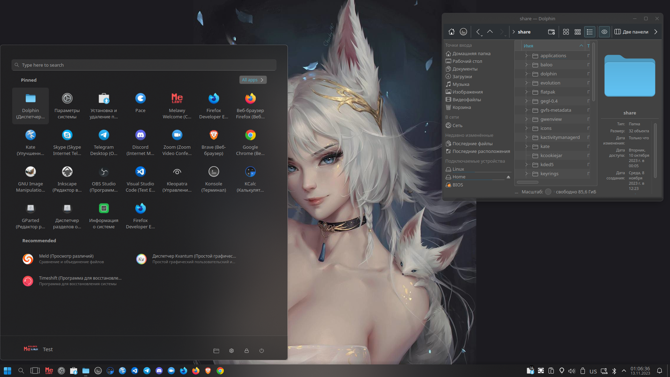Screen dimensions: 670x377
Task: Expand the gwenview folder tree node
Action: 526,119
